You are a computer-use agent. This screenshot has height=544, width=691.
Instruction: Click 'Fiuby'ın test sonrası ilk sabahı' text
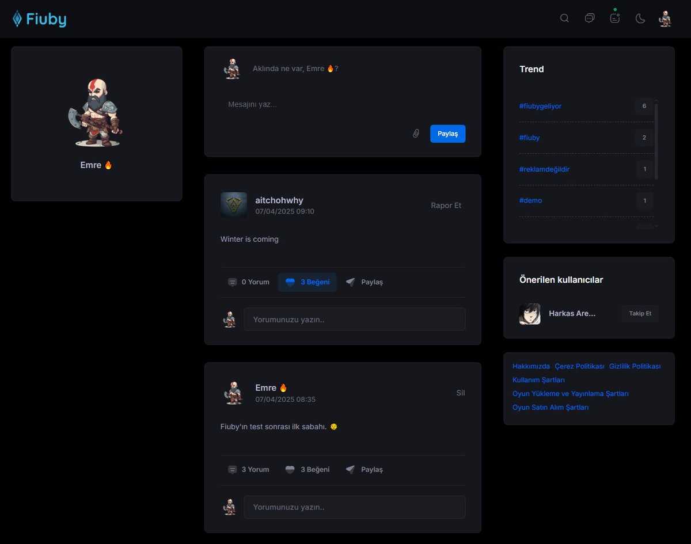click(274, 427)
